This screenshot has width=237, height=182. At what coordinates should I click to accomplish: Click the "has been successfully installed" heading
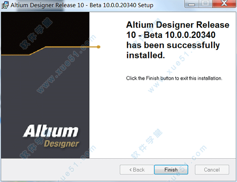(x=178, y=40)
